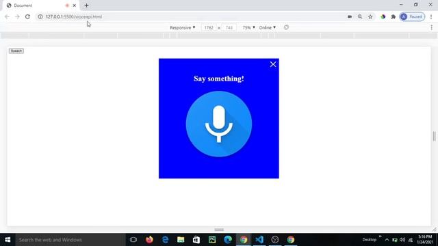Open a new browser tab

(x=86, y=5)
